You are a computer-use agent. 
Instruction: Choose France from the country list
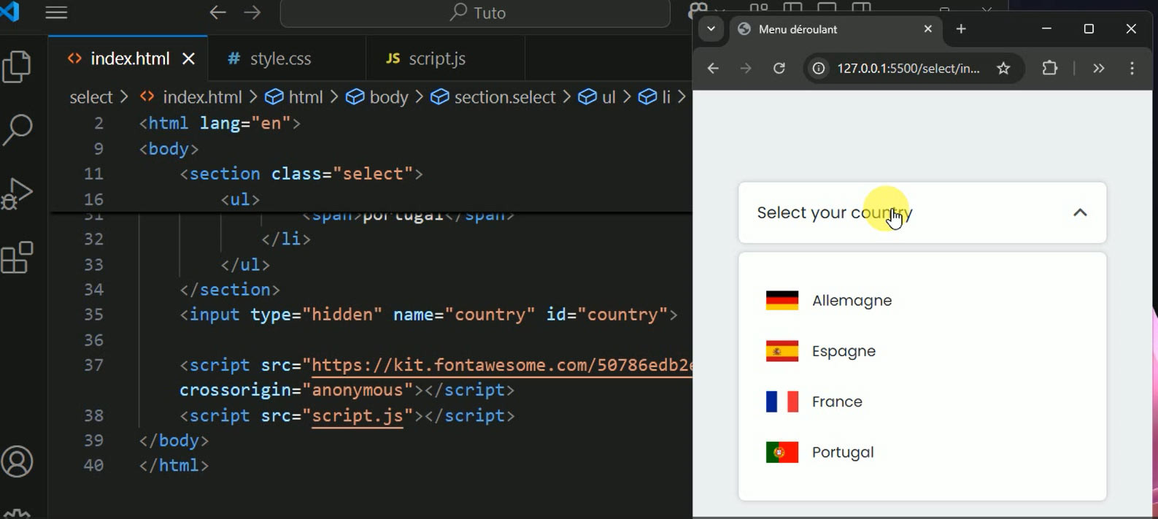[x=922, y=401]
